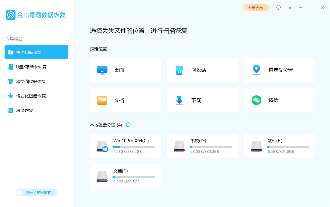Screen dimensions: 330x207
Task: Click the 金山毒霸数据恢复 logo icon
Action: (x=11, y=15)
